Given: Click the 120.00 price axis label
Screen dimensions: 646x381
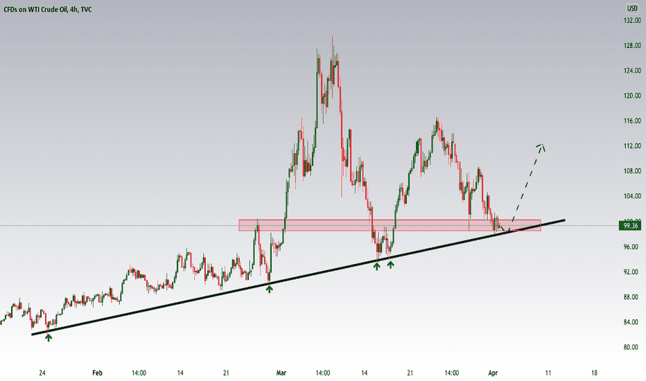Looking at the screenshot, I should pos(632,96).
